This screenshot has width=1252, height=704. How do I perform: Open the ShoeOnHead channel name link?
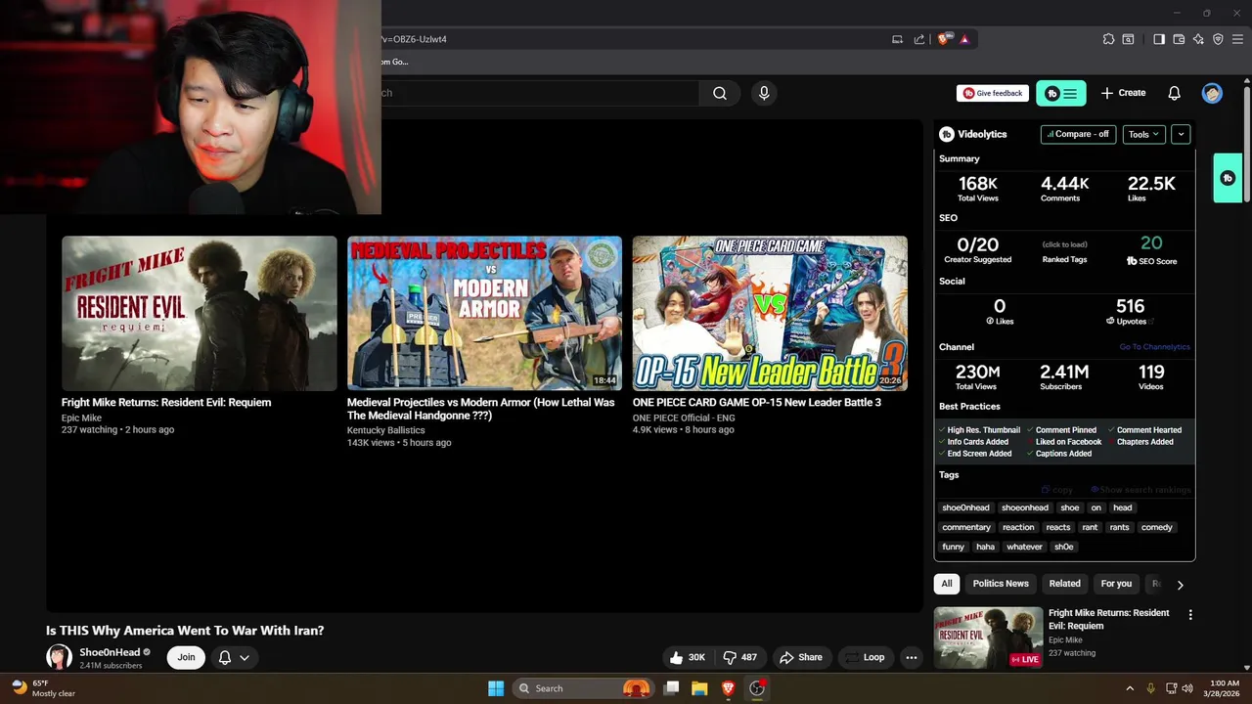point(110,652)
